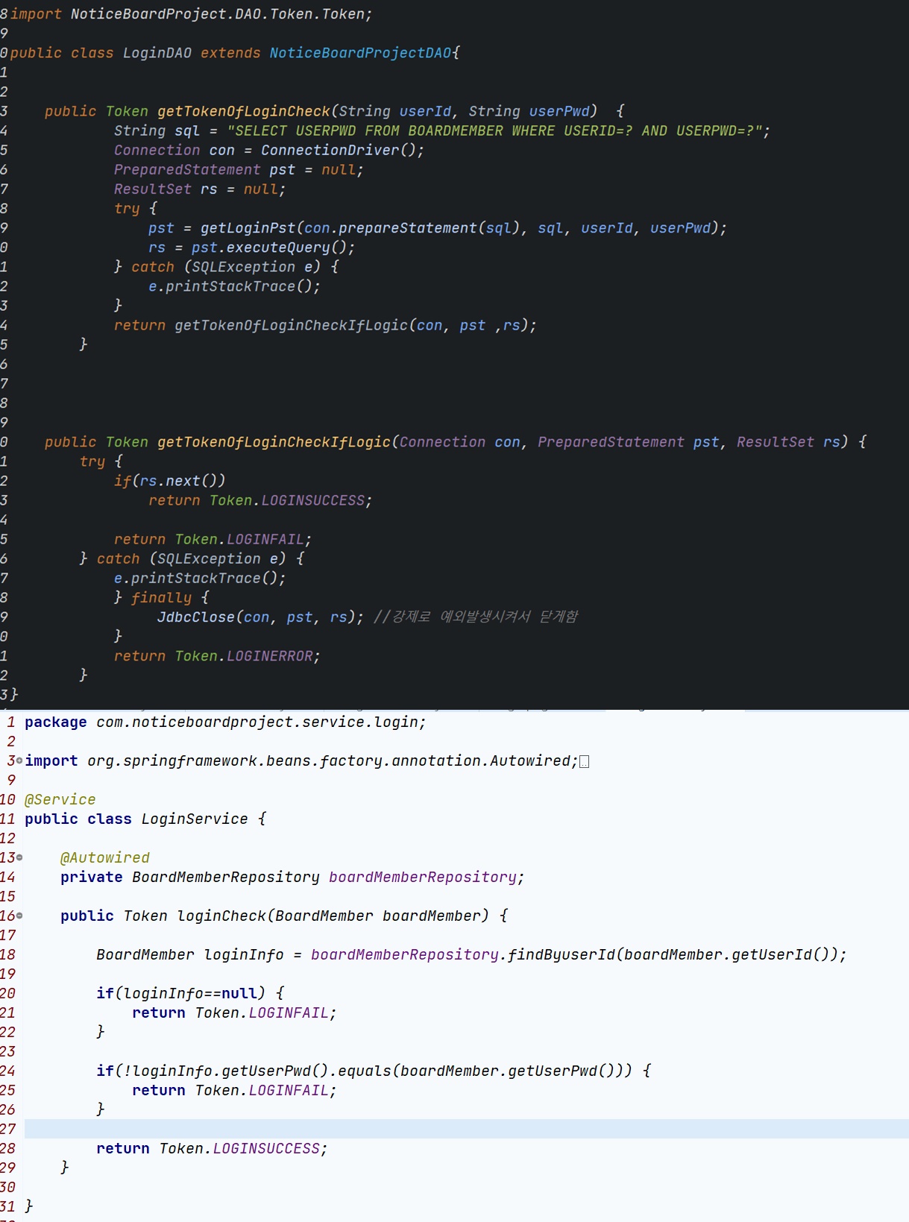
Task: Click the JdbcClose call
Action: (x=195, y=617)
